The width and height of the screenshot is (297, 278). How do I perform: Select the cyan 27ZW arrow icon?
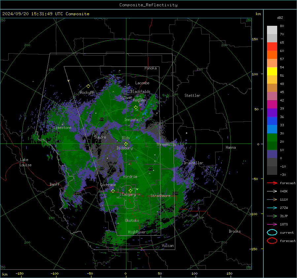pos(272,208)
